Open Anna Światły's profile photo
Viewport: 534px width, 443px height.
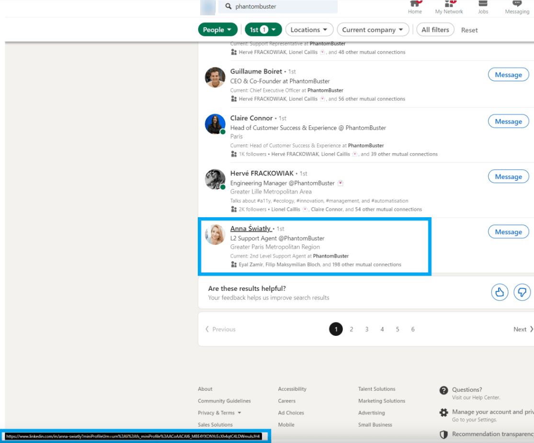pos(215,234)
